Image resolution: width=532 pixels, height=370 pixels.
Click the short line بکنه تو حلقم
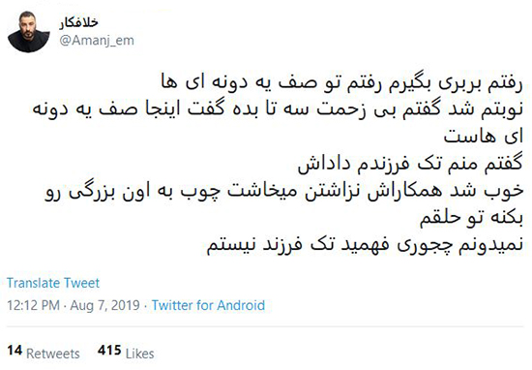(472, 217)
